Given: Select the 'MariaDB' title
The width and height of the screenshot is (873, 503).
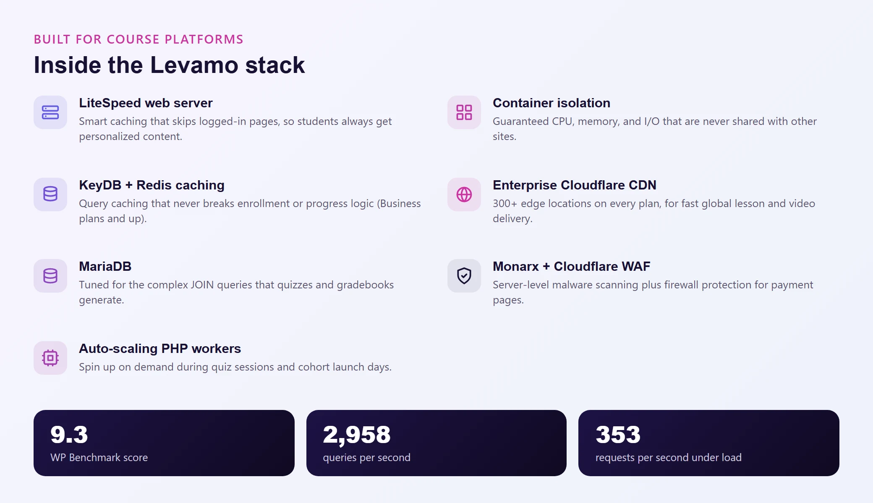Looking at the screenshot, I should coord(105,267).
